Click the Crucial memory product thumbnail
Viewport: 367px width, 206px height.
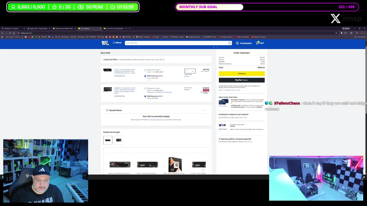point(108,70)
